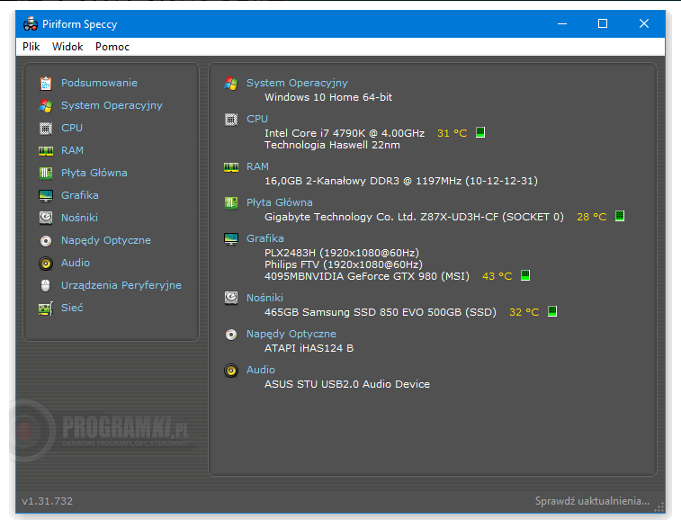Click the green temperature indicator beside 31 °C
This screenshot has height=528, width=681.
tap(479, 132)
